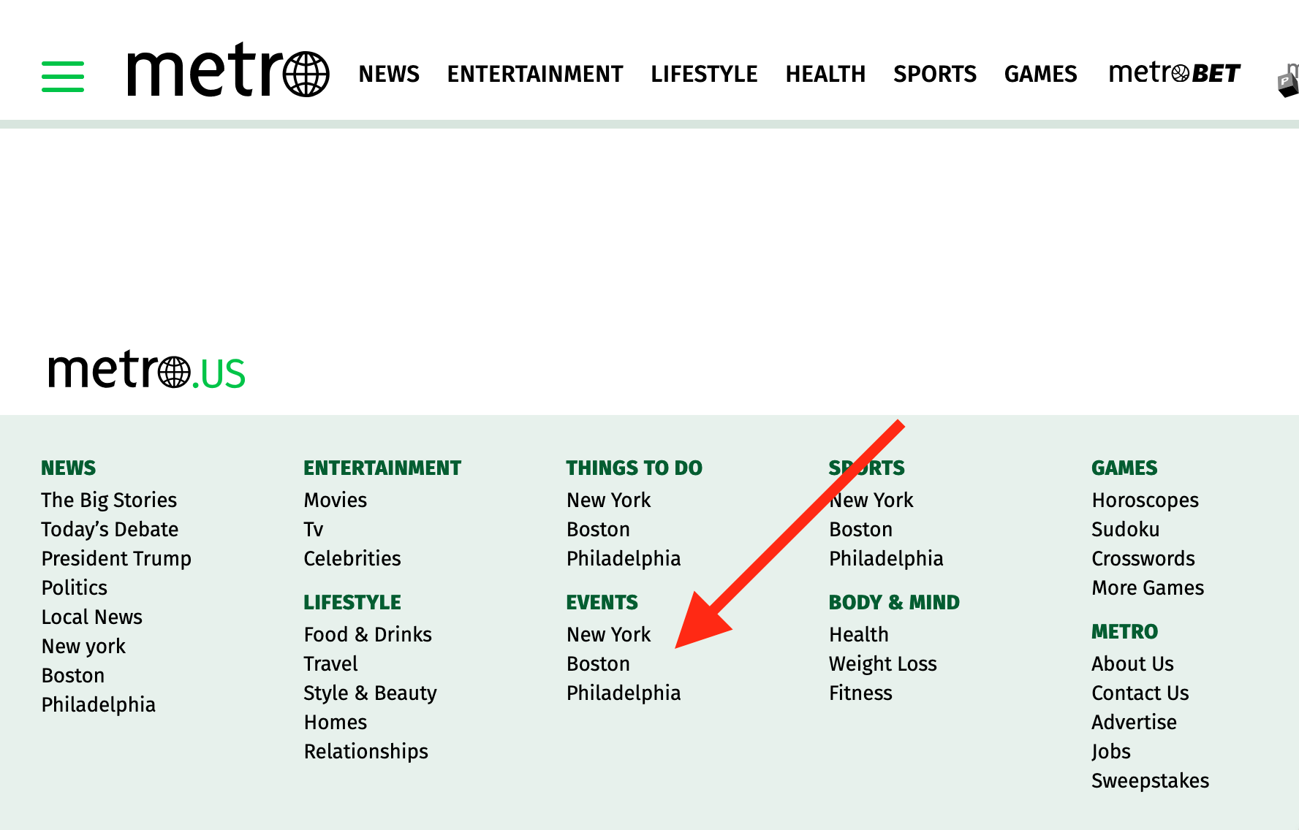Open the ENTERTAINMENT nav menu item
Screen dimensions: 1299x830
pyautogui.click(x=535, y=74)
